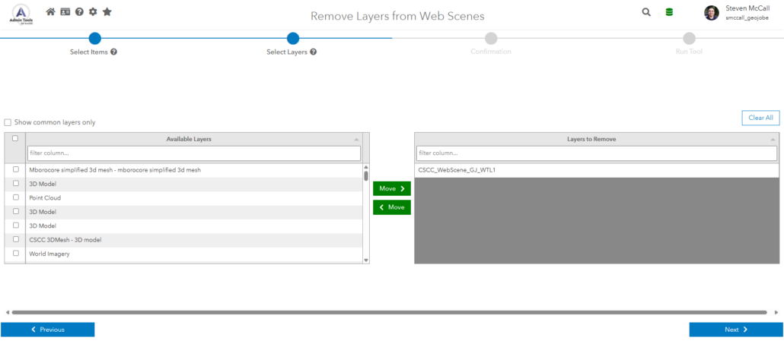The height and width of the screenshot is (344, 784).
Task: Click the green database icon
Action: click(x=669, y=12)
